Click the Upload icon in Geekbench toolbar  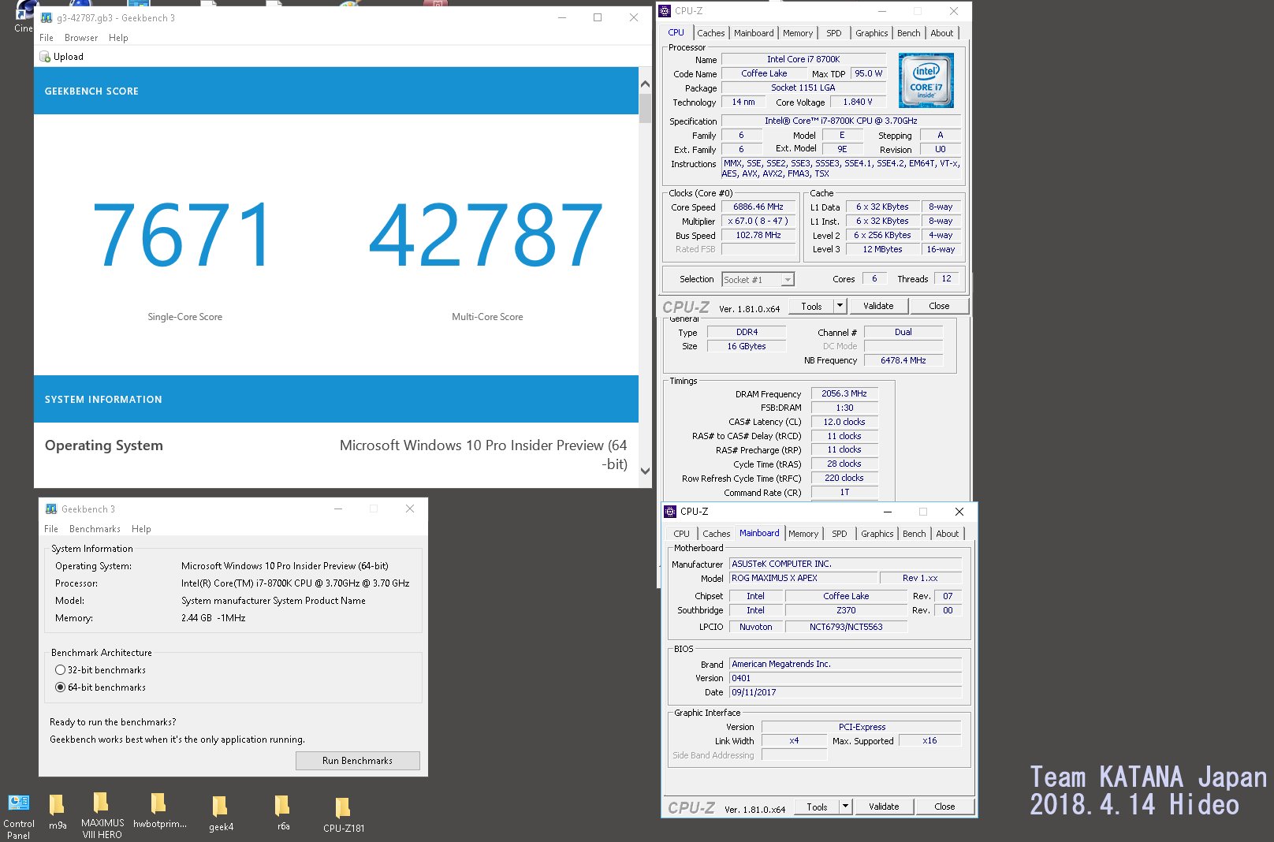[45, 57]
